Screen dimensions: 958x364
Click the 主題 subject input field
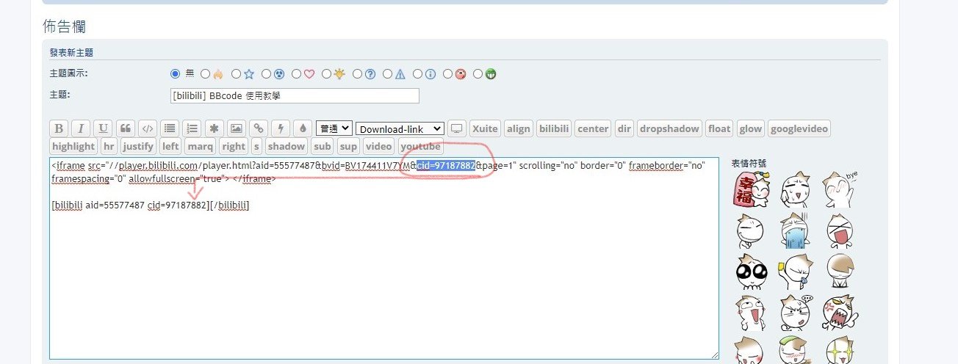(295, 96)
